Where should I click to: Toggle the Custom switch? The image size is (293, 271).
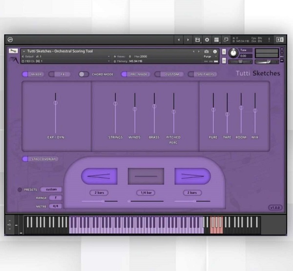[169, 74]
